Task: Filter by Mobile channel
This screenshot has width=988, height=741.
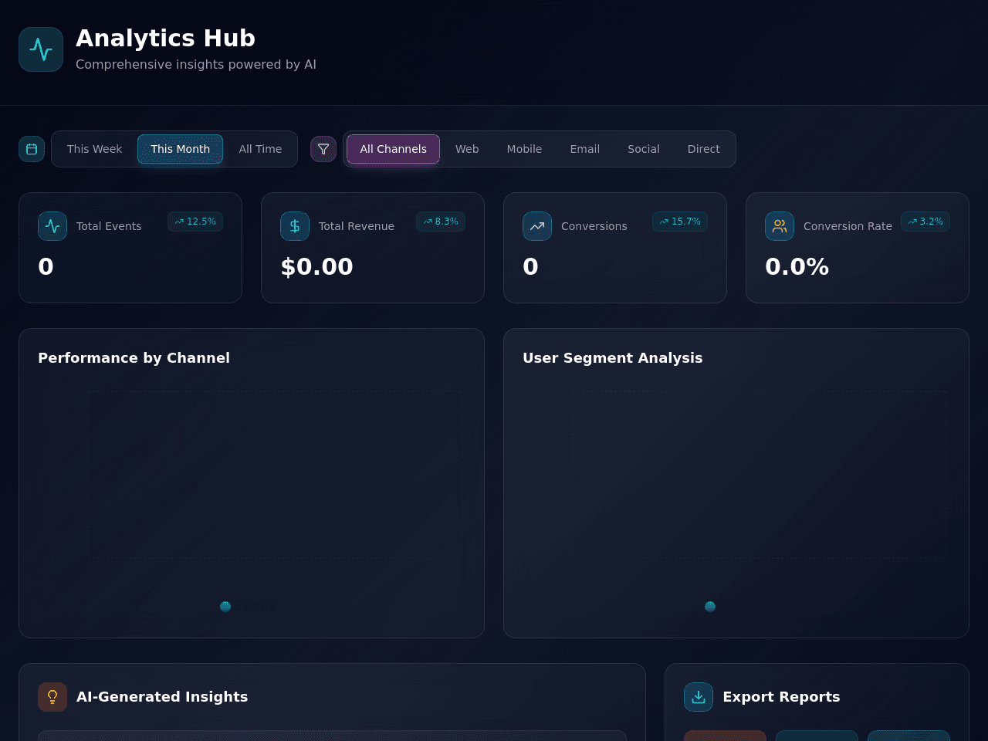Action: [x=524, y=149]
